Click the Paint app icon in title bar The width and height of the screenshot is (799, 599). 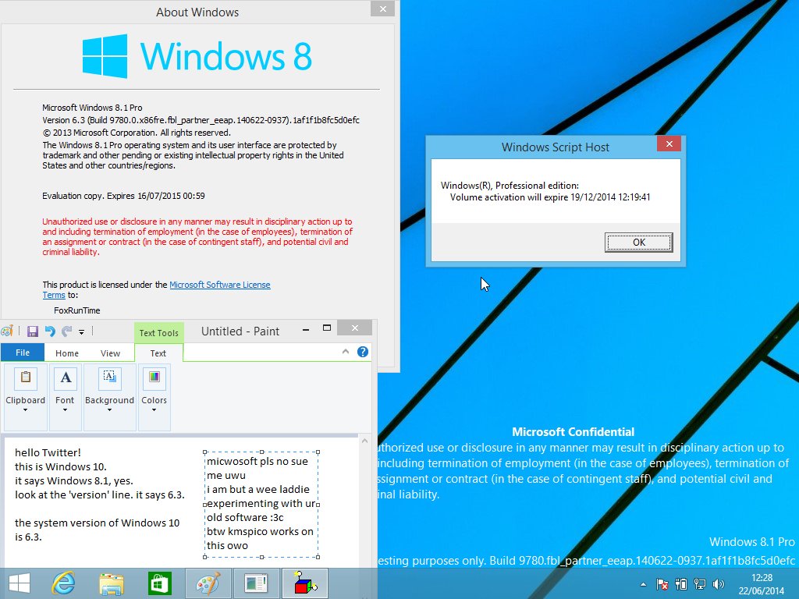pyautogui.click(x=7, y=331)
